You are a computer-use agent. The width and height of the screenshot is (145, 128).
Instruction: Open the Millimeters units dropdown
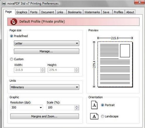pyautogui.click(x=45, y=87)
